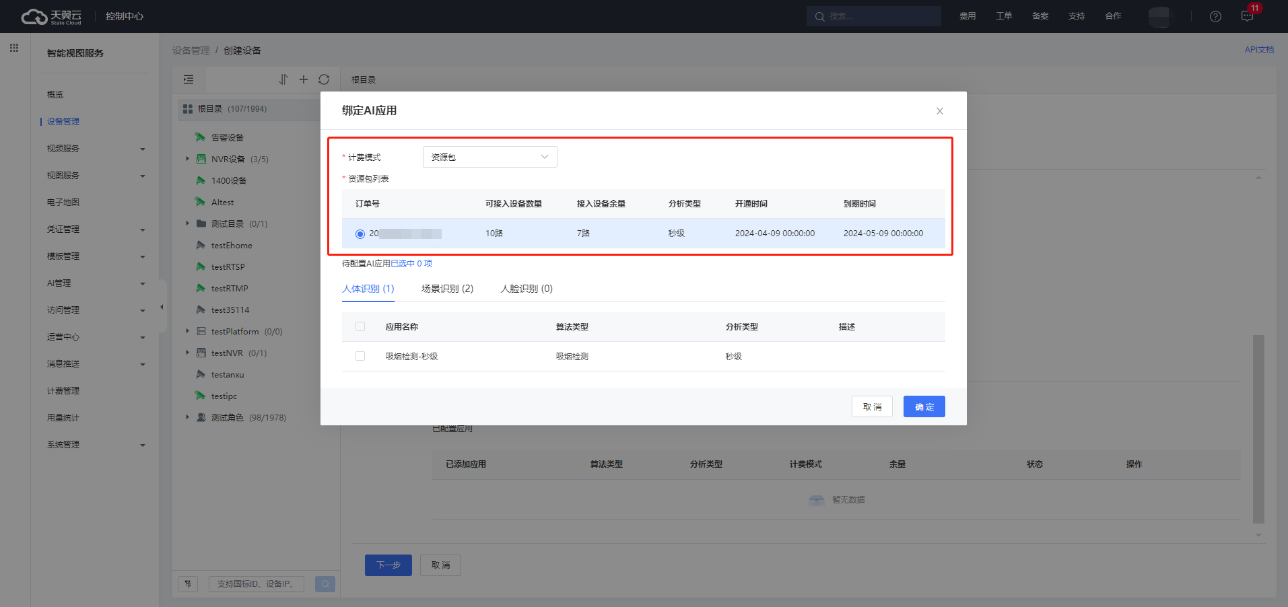
Task: Click the 取消 button beside 下一步
Action: [441, 565]
